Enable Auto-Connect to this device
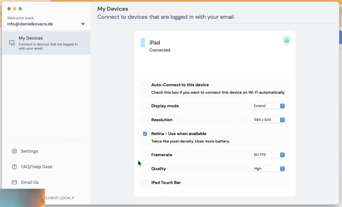Image resolution: width=342 pixels, height=207 pixels. [145, 85]
